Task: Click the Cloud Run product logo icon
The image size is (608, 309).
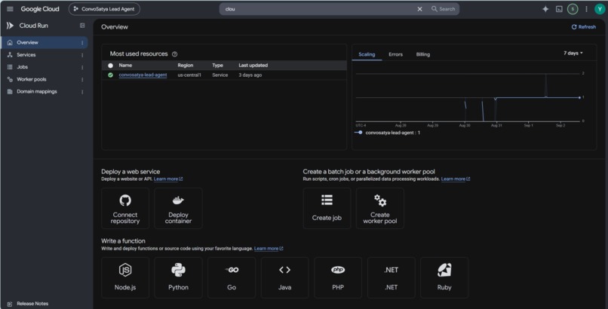Action: tap(10, 26)
